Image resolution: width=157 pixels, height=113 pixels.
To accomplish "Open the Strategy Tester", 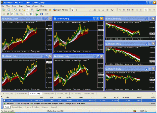I will point(32,10).
